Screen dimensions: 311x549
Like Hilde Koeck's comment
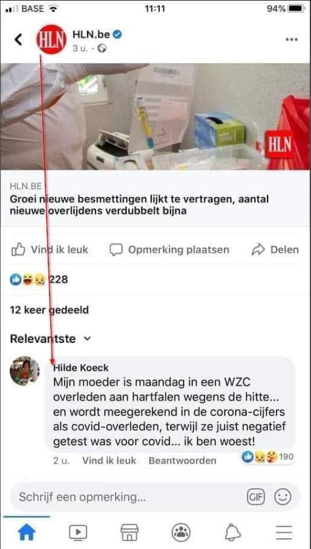(109, 460)
